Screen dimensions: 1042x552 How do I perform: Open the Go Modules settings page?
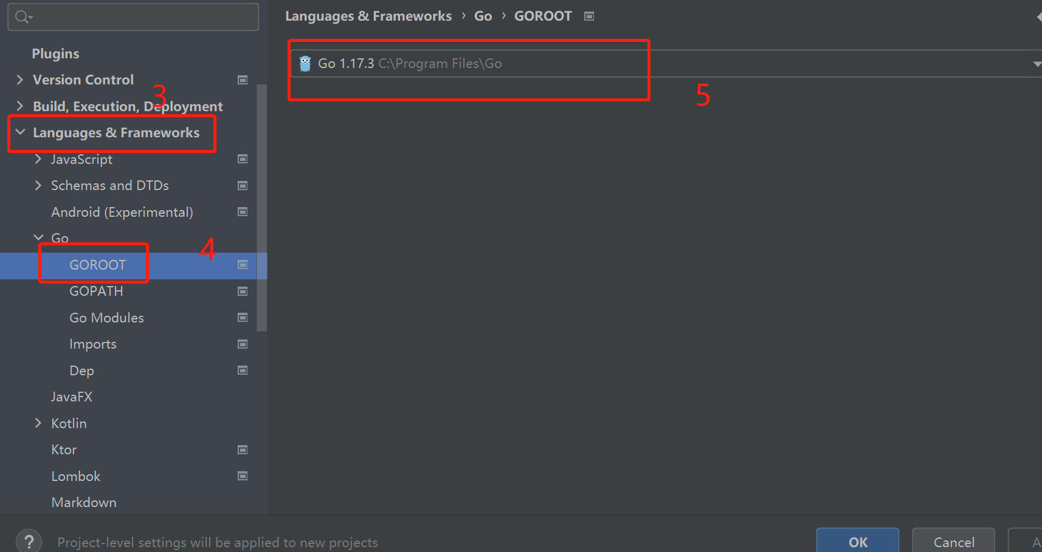(x=106, y=318)
